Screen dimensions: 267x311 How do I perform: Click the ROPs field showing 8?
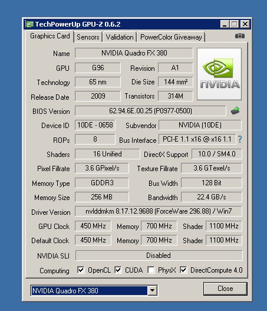tap(95, 139)
